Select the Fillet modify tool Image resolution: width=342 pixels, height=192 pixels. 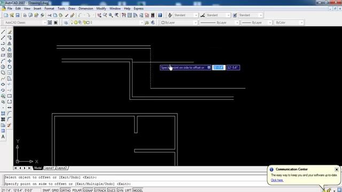coord(10,119)
